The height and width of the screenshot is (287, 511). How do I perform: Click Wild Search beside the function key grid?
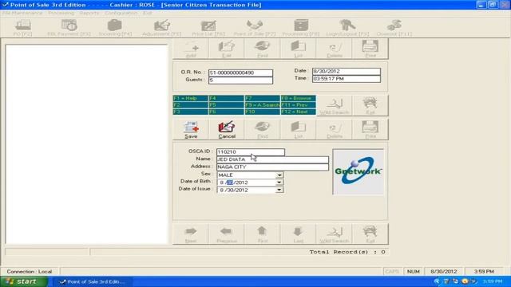(x=335, y=105)
